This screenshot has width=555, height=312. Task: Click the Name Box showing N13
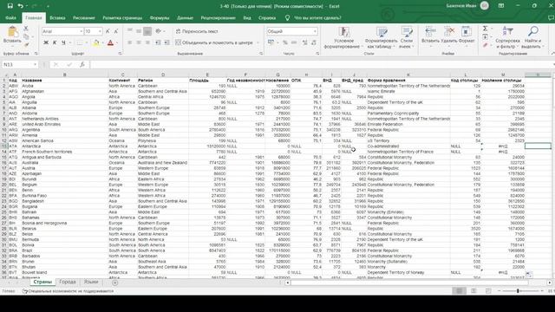click(20, 64)
